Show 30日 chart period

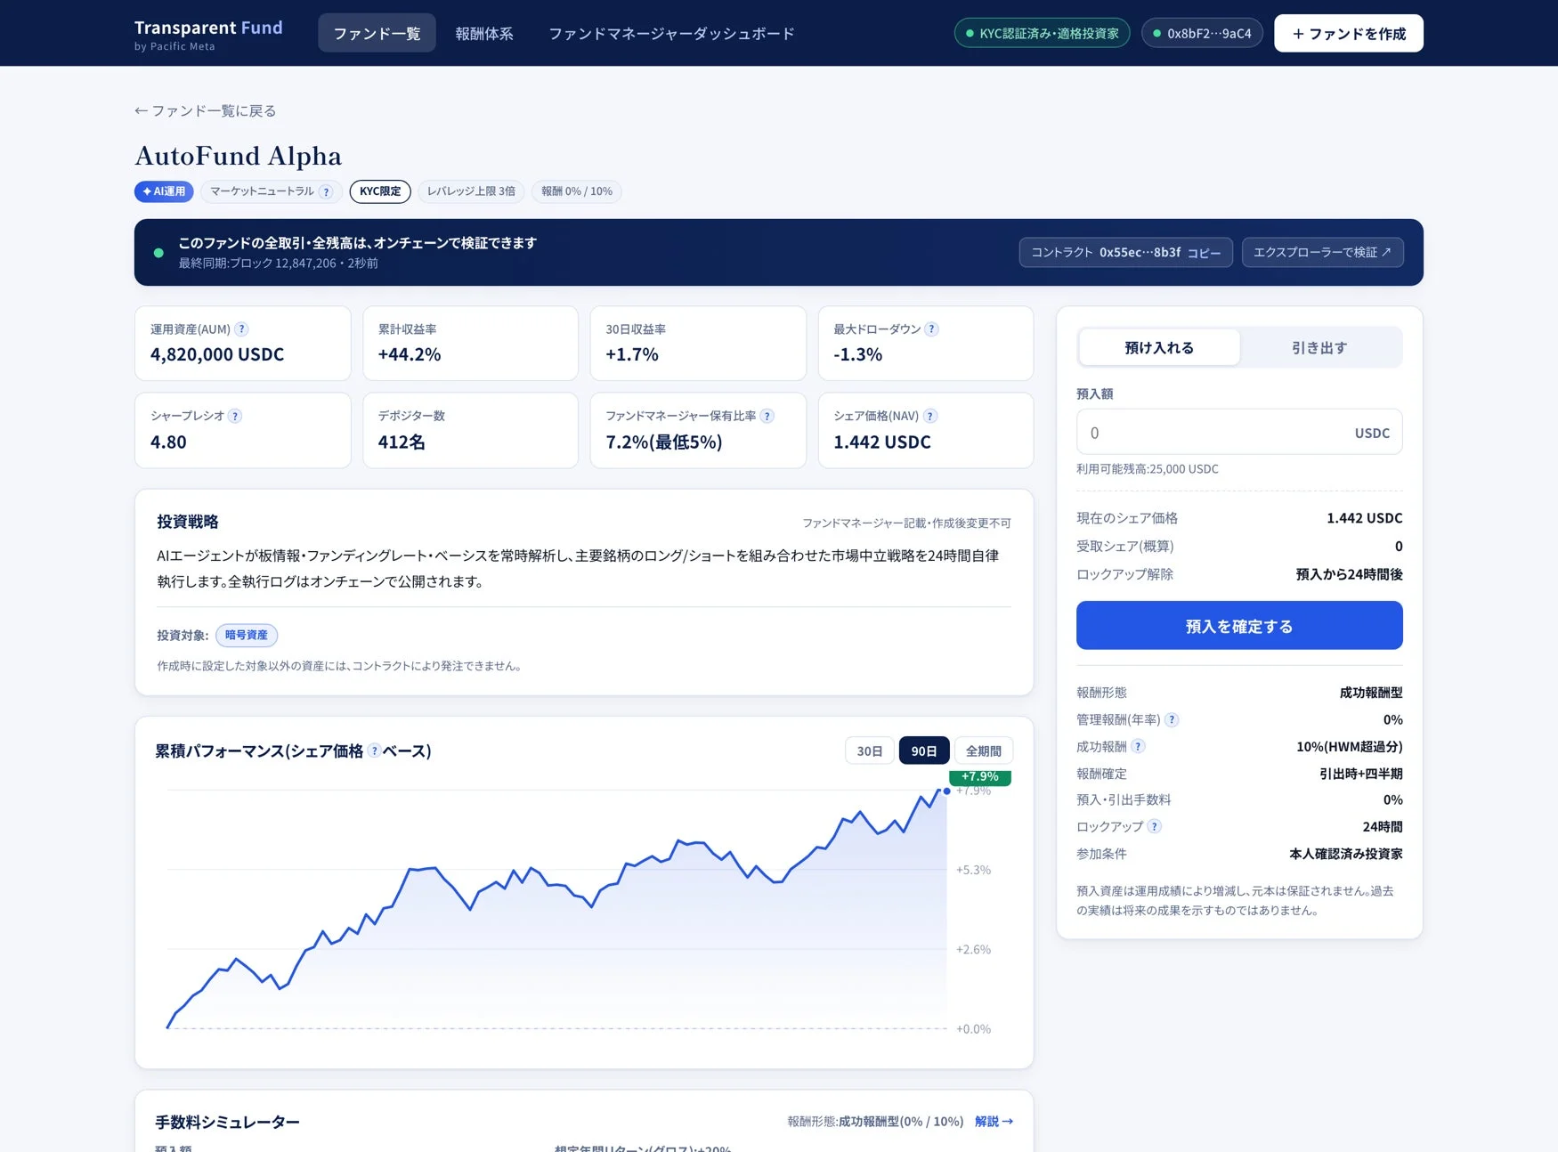[869, 750]
